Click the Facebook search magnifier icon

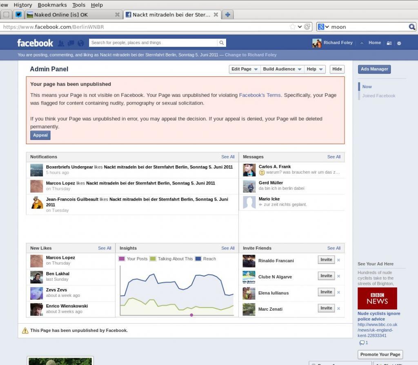222,42
